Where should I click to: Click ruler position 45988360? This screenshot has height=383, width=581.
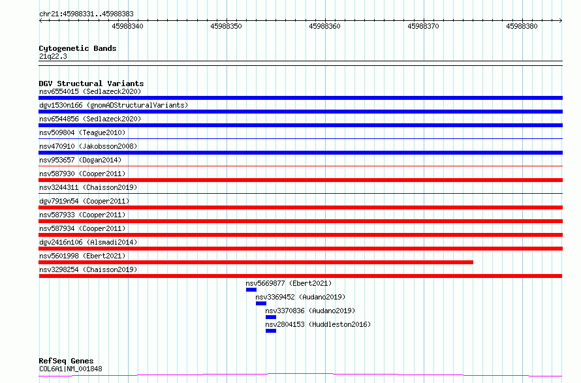324,26
